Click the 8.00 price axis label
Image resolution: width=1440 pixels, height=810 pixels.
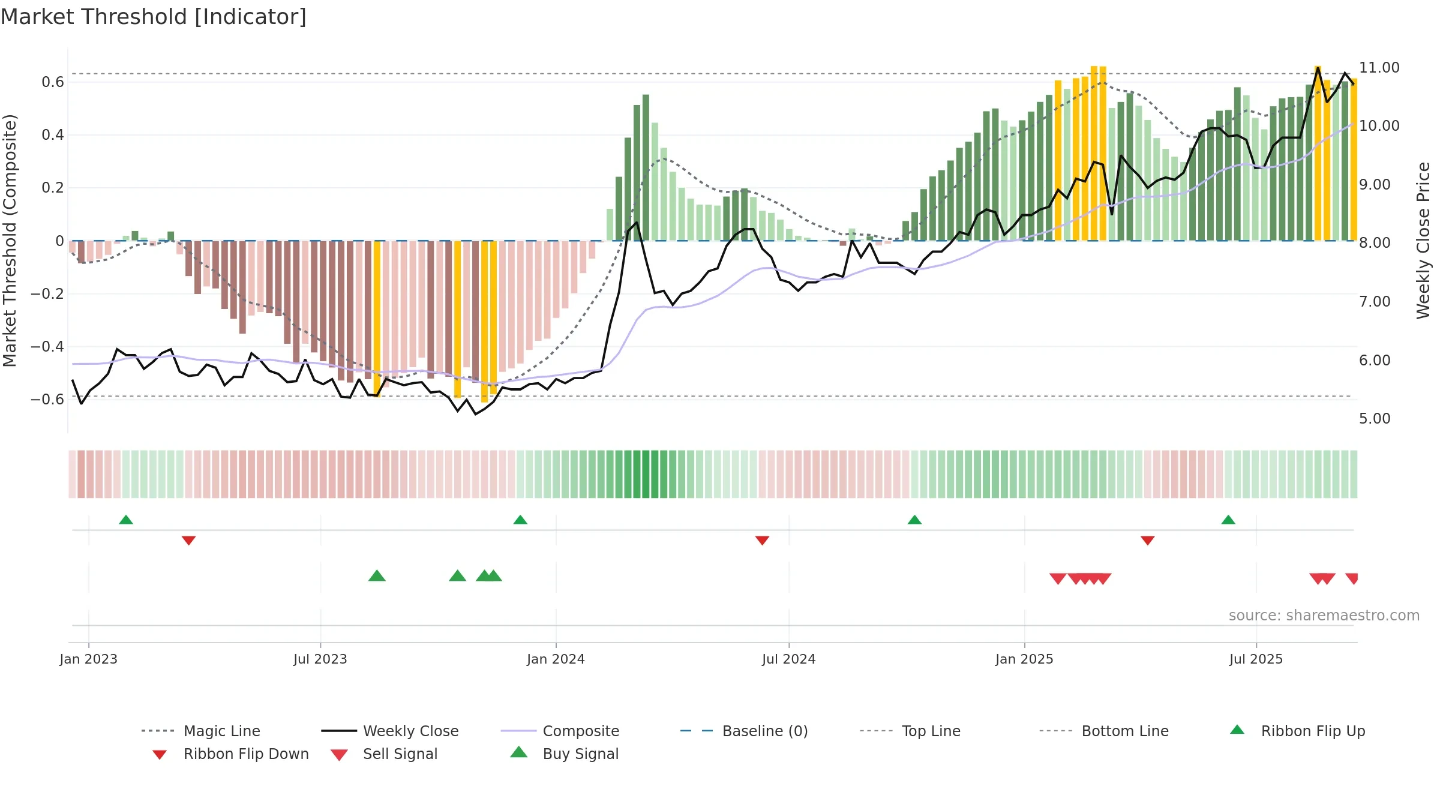click(1375, 242)
